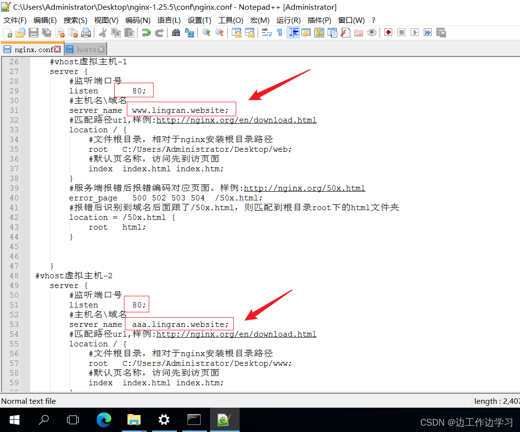Open Find with the binoculars icon
The width and height of the screenshot is (520, 432).
(176, 33)
